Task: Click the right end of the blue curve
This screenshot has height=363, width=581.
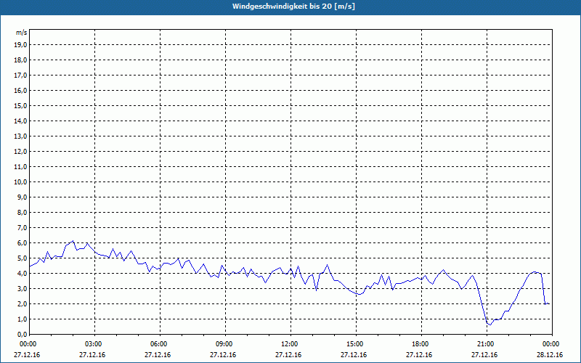Action: (x=548, y=303)
